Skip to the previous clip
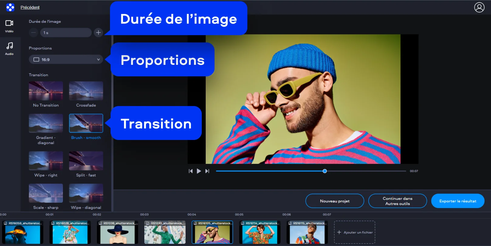Viewport: 491px width, 246px height. pos(191,171)
